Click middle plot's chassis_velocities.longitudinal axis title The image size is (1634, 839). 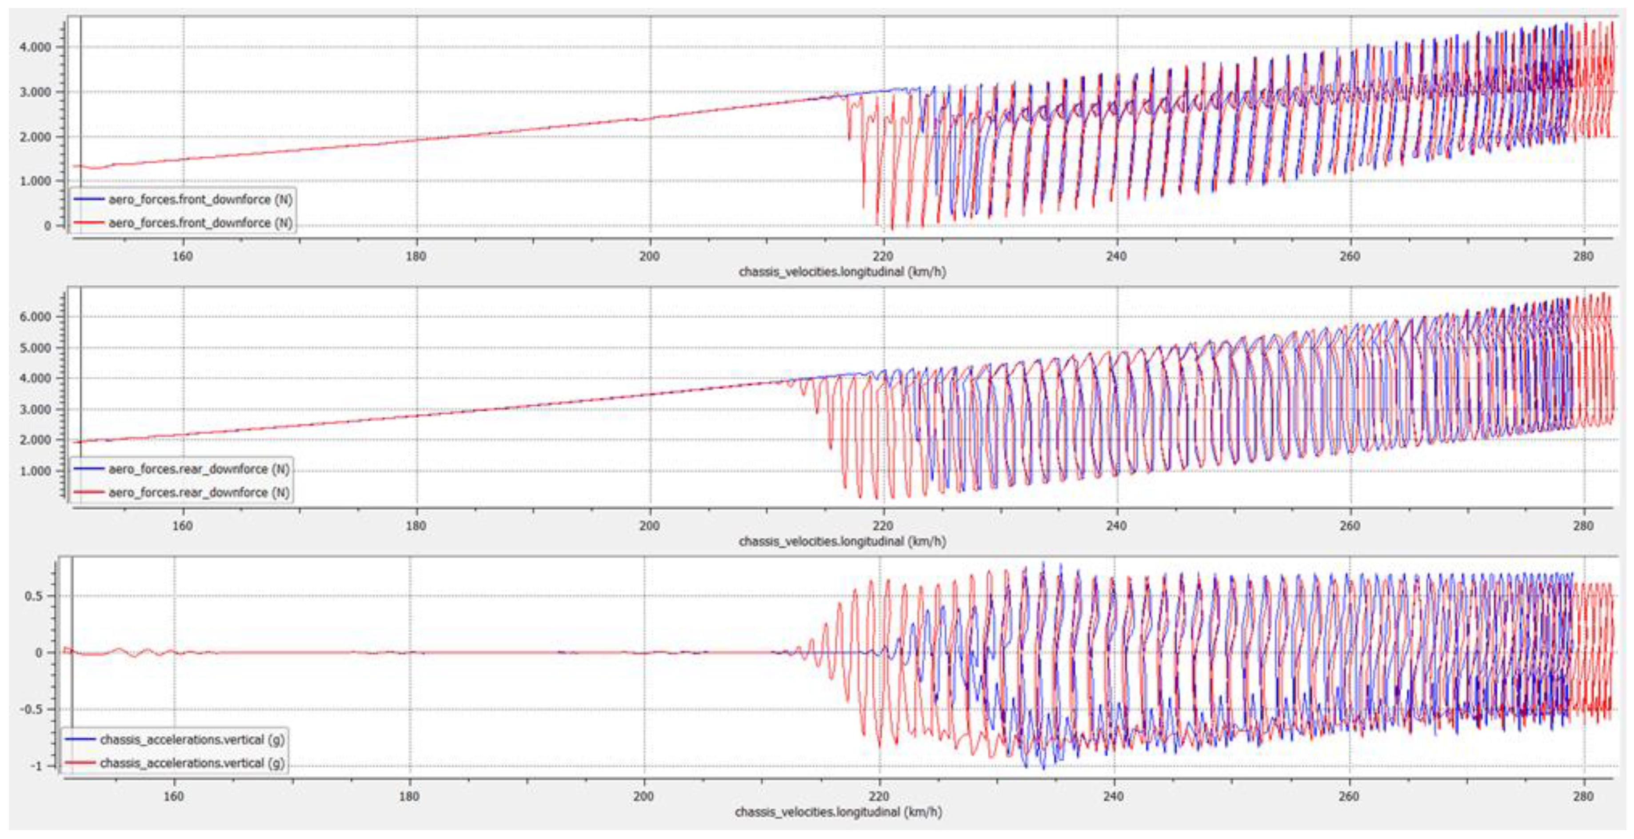[x=842, y=542]
